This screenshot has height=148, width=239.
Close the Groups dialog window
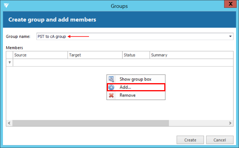pos(231,4)
